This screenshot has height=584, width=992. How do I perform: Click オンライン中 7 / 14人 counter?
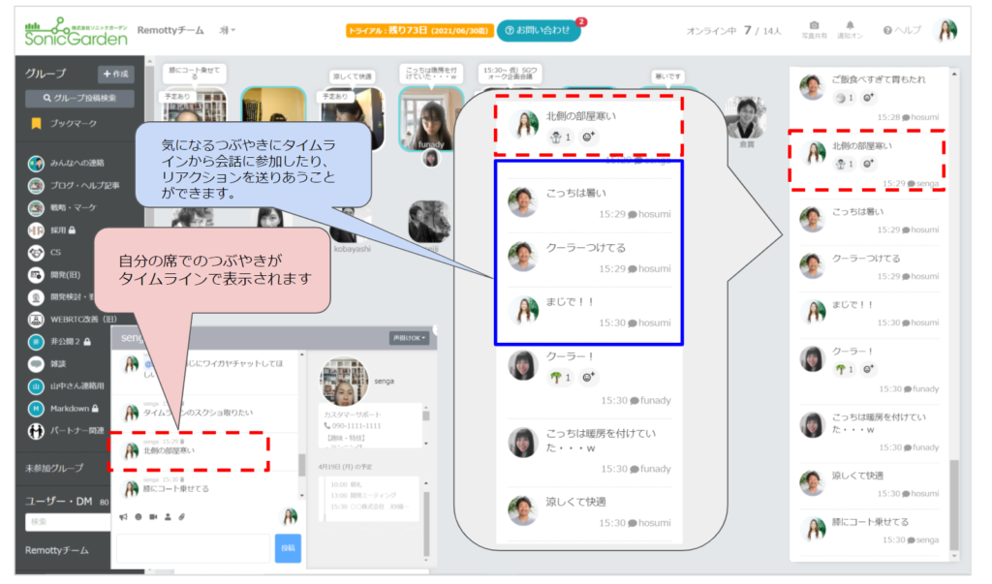click(734, 30)
